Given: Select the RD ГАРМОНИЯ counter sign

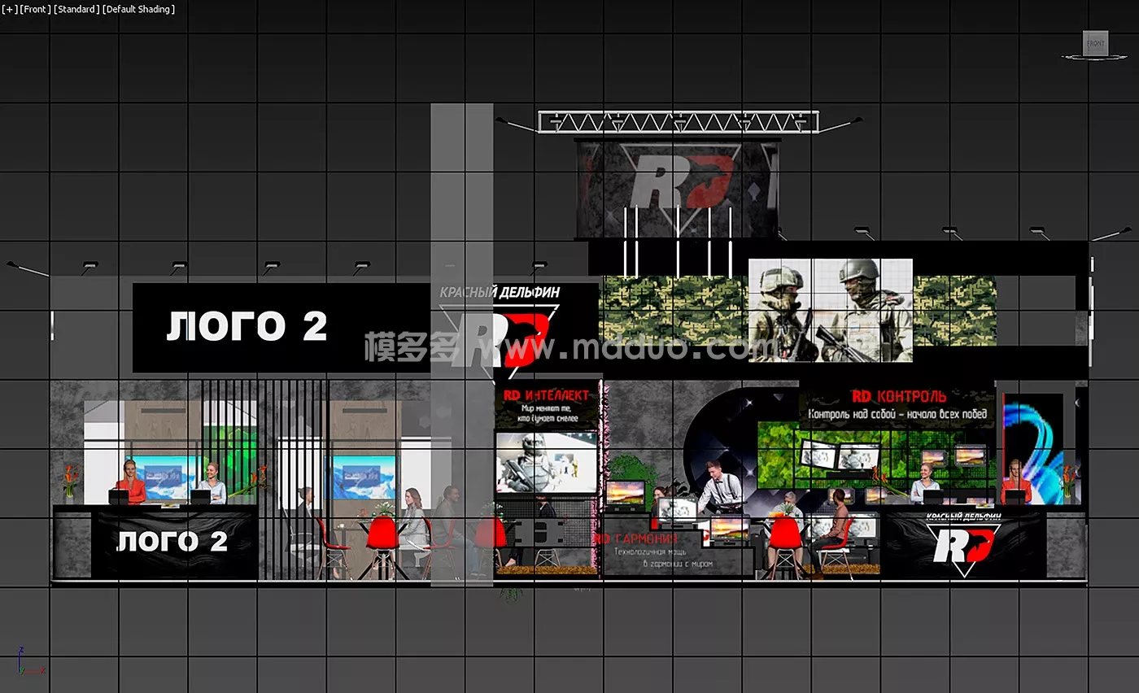Looking at the screenshot, I should coord(649,551).
